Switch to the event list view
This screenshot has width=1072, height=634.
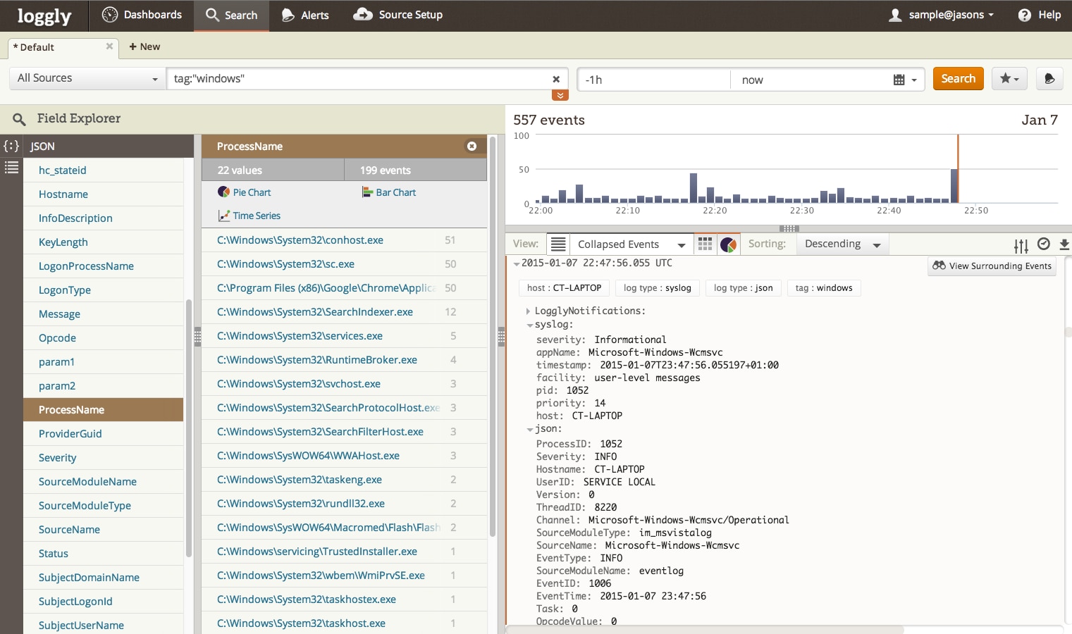(x=558, y=244)
